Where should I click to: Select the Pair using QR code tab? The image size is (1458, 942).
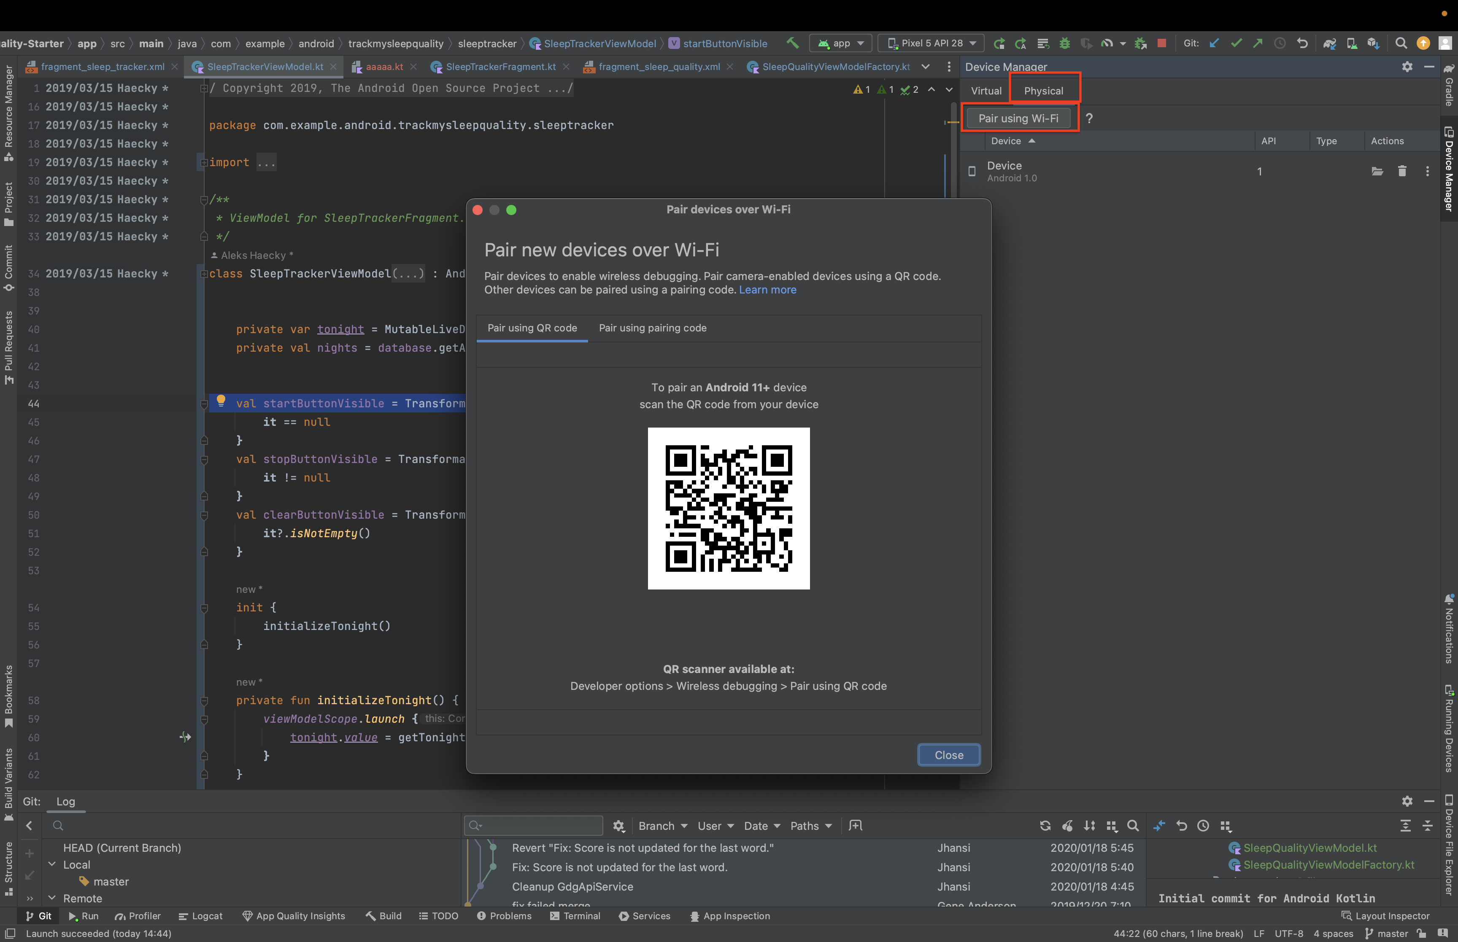(x=532, y=328)
